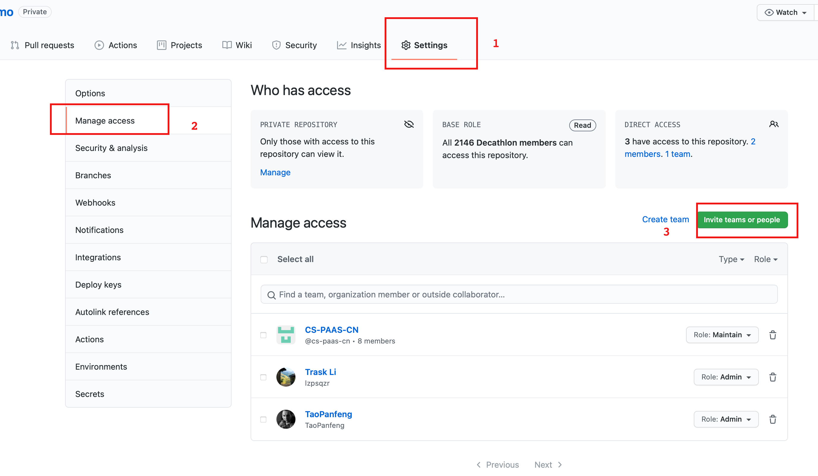Click the Security shield icon
818x476 pixels.
276,45
